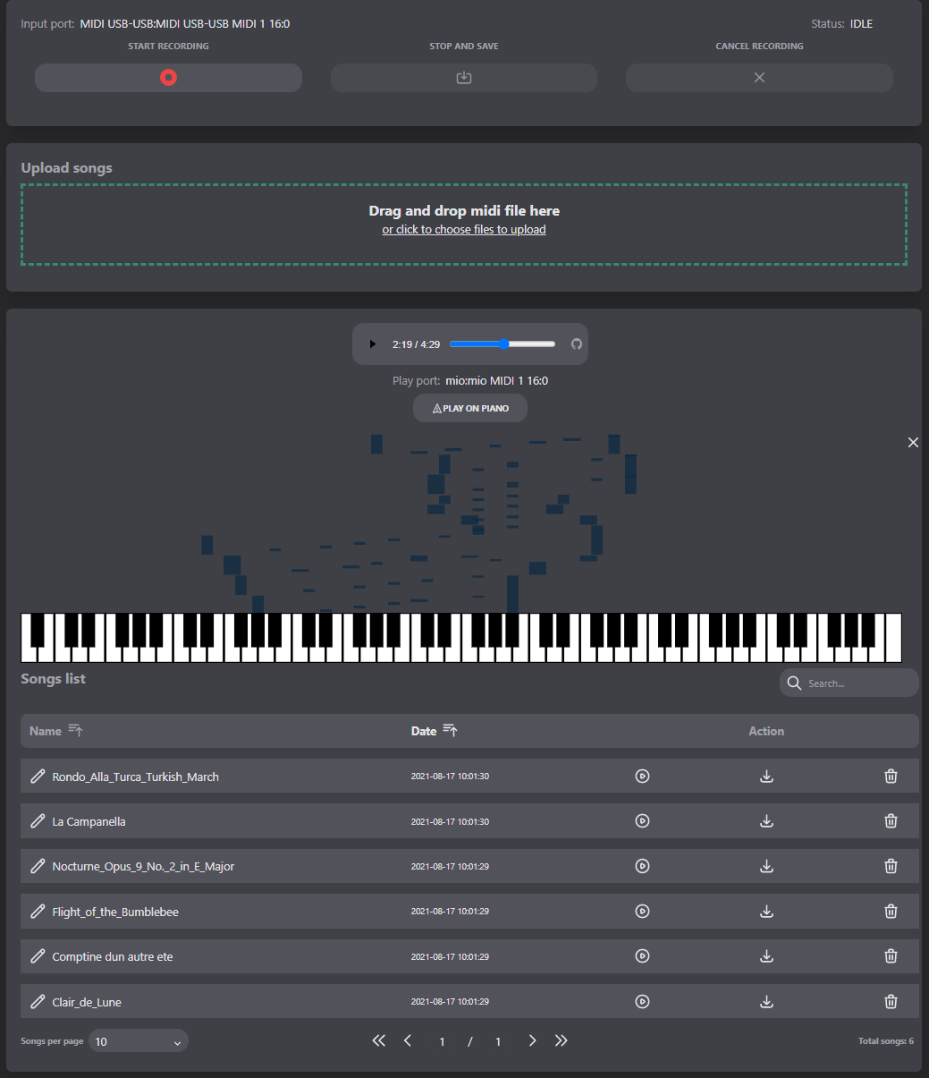Edit Flight_of_the_Bumblebee name
929x1078 pixels.
(38, 912)
